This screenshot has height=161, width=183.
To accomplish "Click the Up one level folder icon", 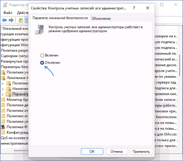I will [21, 20].
